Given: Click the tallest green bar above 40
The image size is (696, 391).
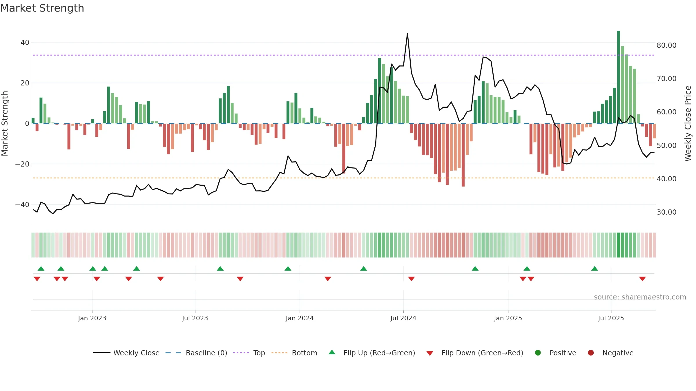Looking at the screenshot, I should click(x=619, y=77).
